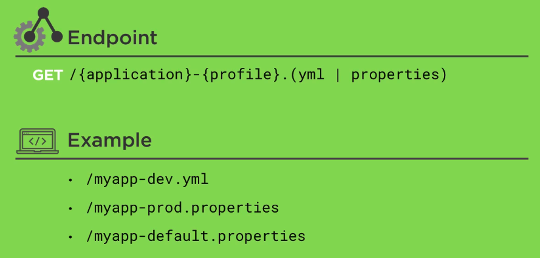Open the /myapp-dev.yml example
Viewport: 540px width, 258px height.
(148, 180)
